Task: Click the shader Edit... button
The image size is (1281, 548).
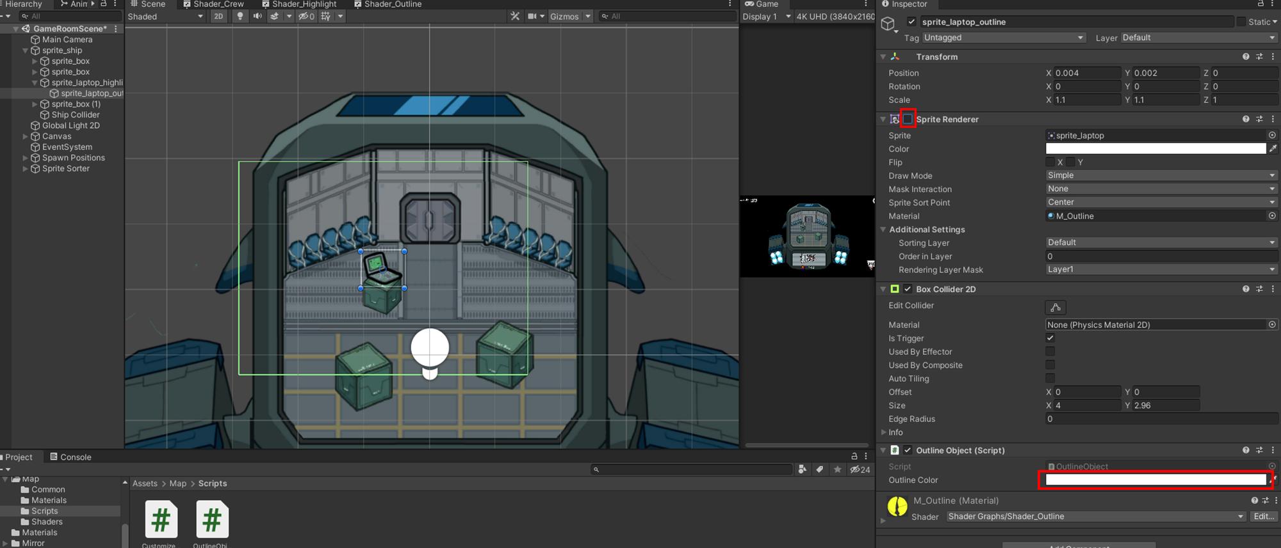Action: [1263, 517]
